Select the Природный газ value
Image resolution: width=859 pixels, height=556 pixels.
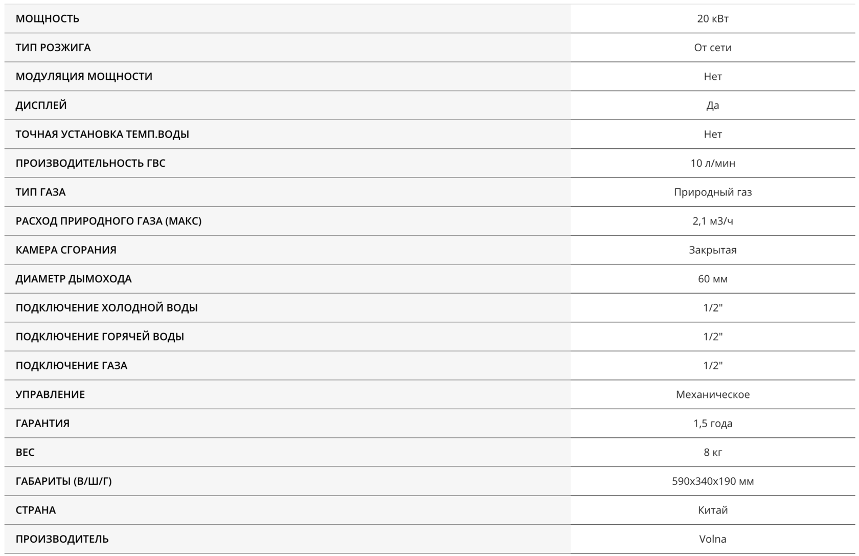coord(712,192)
